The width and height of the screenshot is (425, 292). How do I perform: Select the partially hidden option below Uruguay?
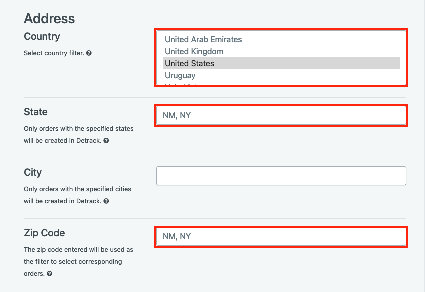(x=281, y=84)
